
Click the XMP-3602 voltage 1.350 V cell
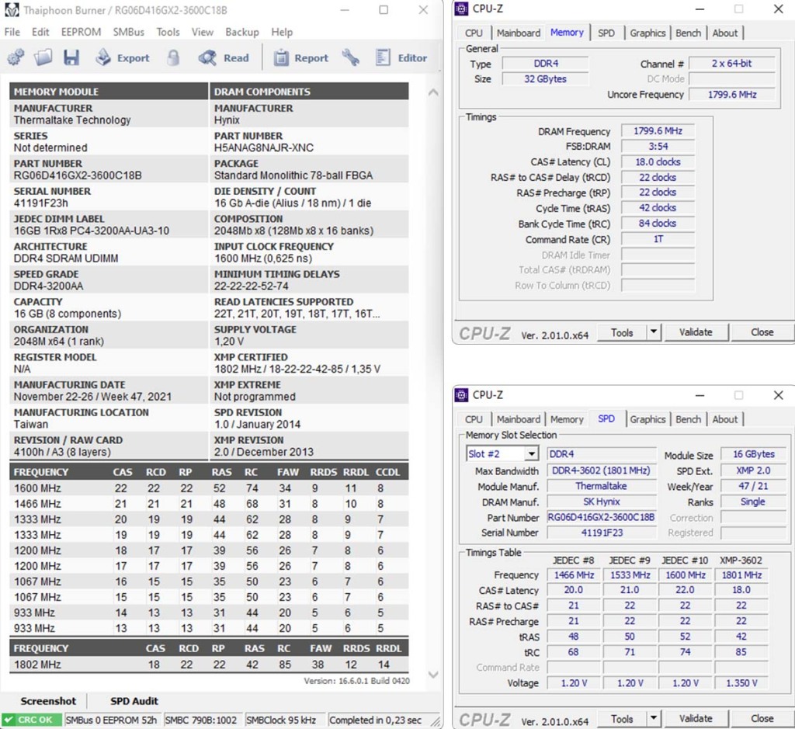741,683
